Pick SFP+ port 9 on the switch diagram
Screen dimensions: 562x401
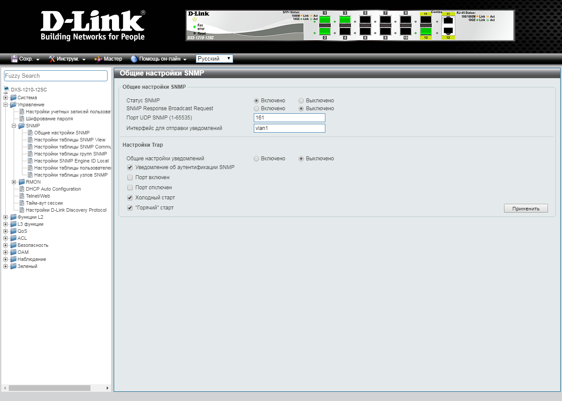(x=406, y=19)
